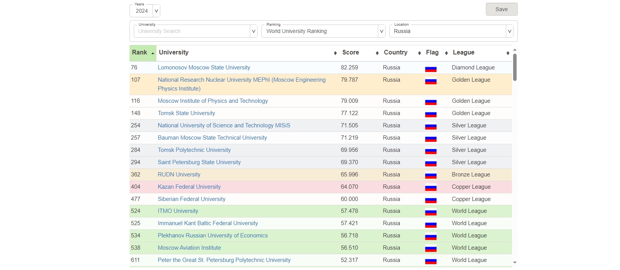
Task: Click the table vertical scrollbar thumb
Action: point(515,67)
